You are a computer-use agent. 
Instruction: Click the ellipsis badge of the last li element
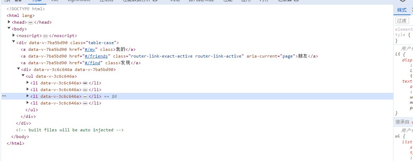[85, 103]
